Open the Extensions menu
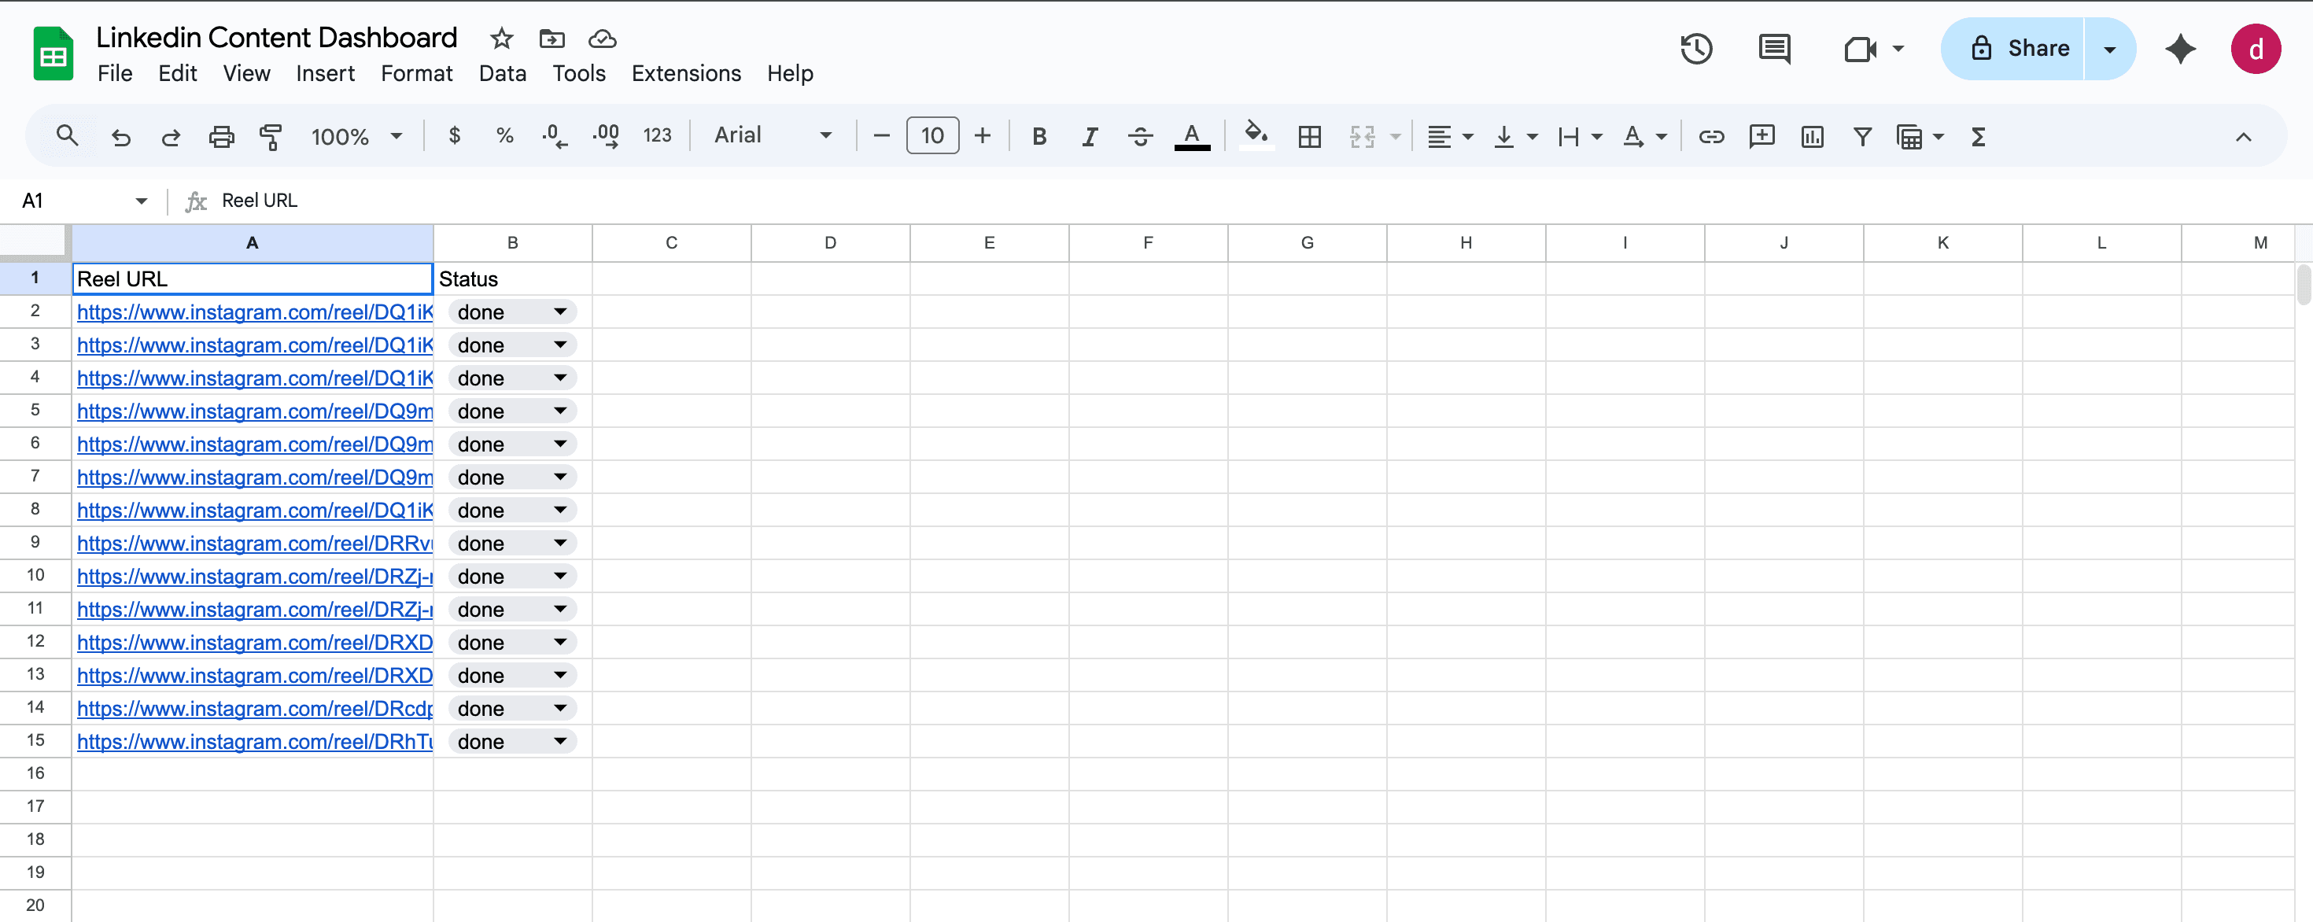2313x922 pixels. pos(685,72)
